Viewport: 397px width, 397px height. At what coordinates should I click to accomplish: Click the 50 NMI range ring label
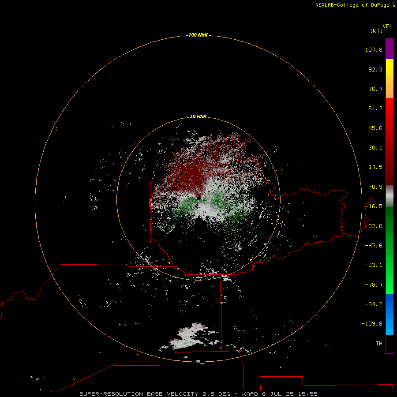point(198,116)
